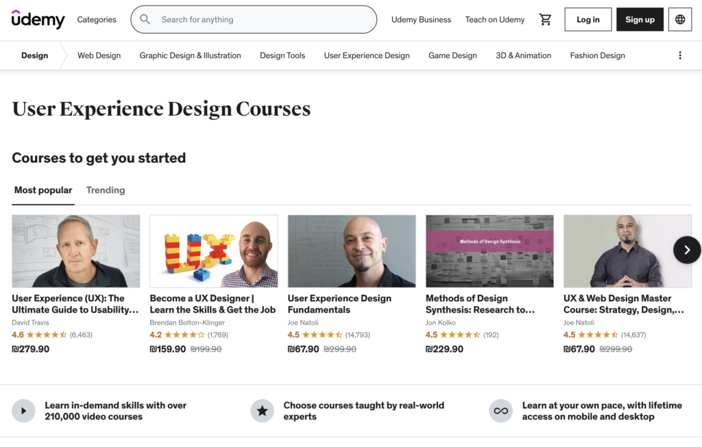Select Design in the category bar
The width and height of the screenshot is (702, 447).
[34, 55]
